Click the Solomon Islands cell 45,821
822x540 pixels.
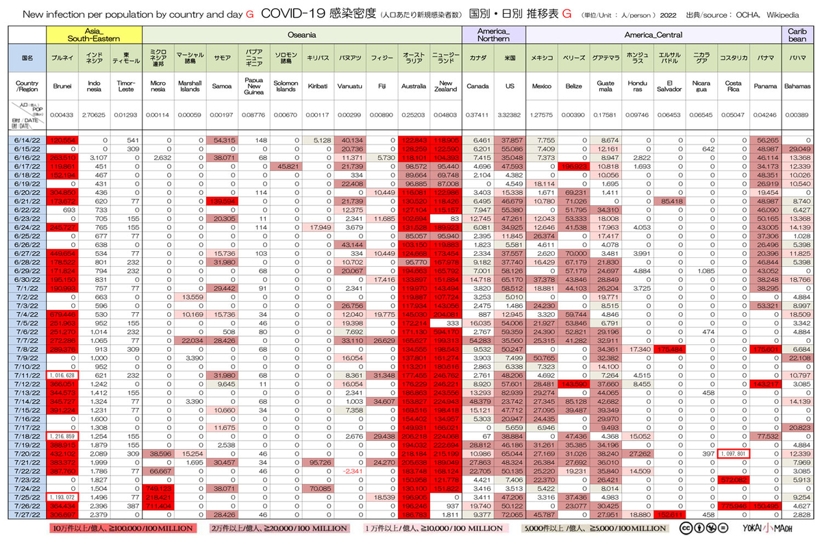pyautogui.click(x=285, y=166)
